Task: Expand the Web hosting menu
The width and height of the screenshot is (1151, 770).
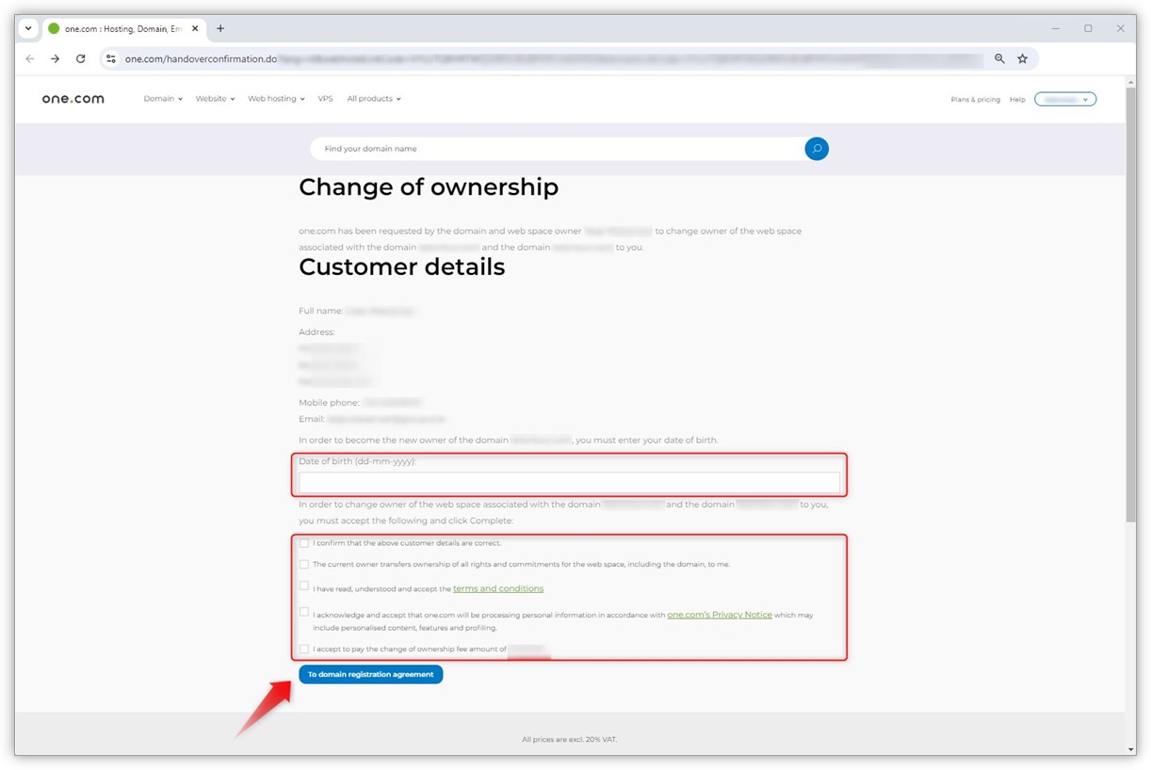Action: 276,99
